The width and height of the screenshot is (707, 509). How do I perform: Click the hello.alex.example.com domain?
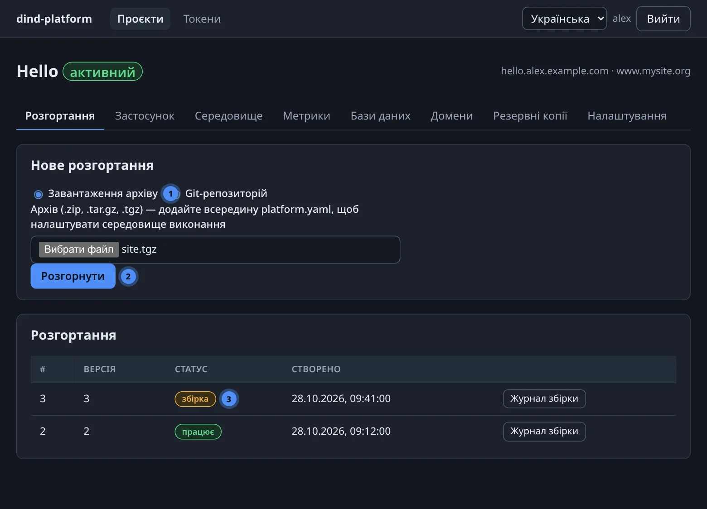pyautogui.click(x=554, y=71)
